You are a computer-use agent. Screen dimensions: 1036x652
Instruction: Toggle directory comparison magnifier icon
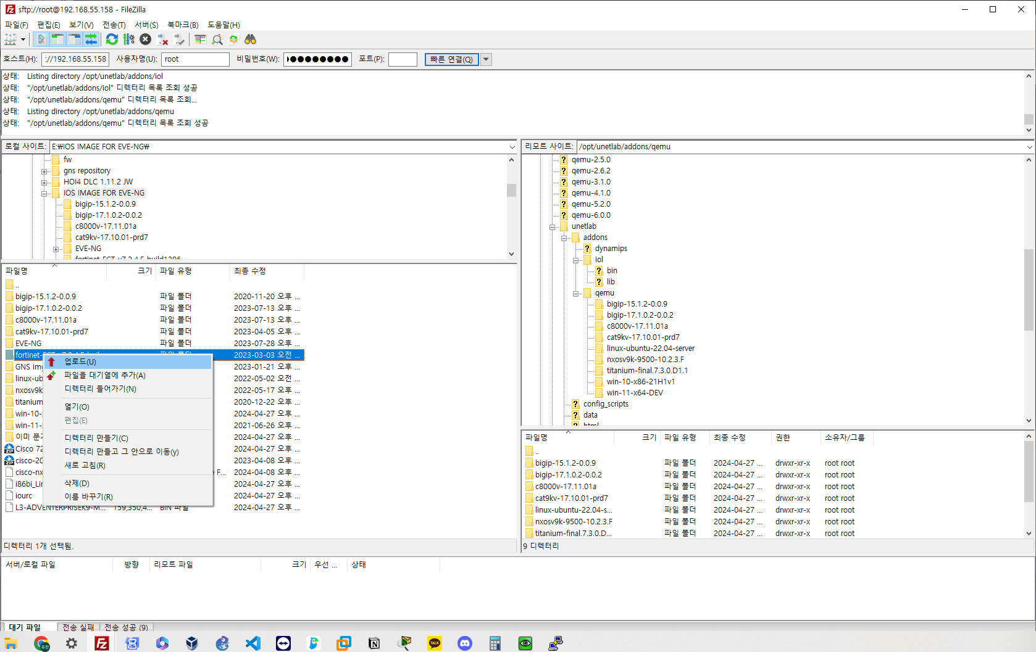tap(217, 39)
